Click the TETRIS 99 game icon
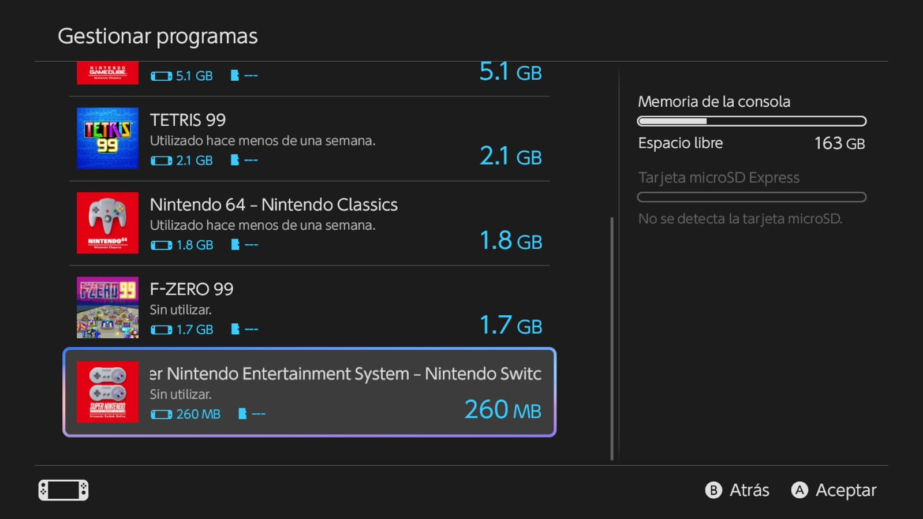923x519 pixels. (107, 139)
